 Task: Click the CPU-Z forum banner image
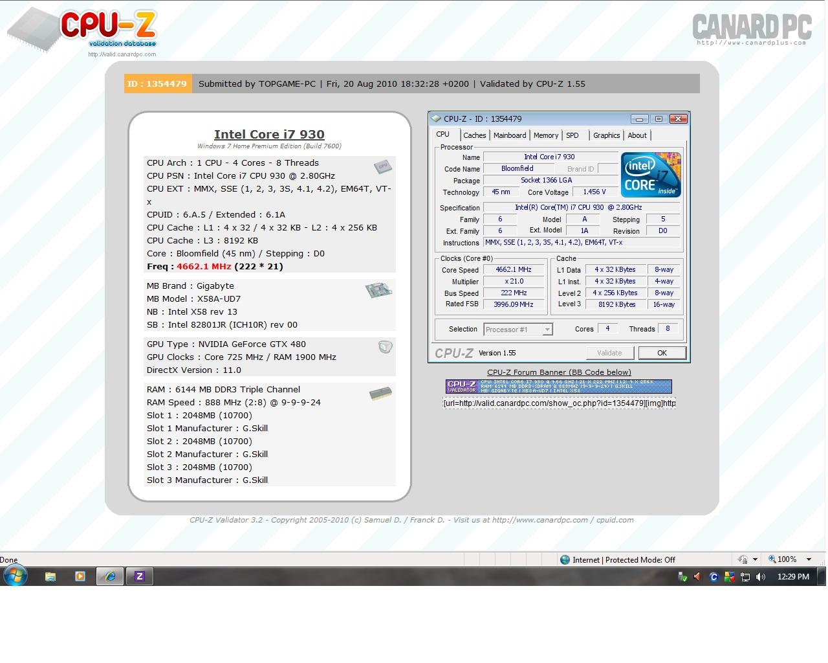coord(558,387)
